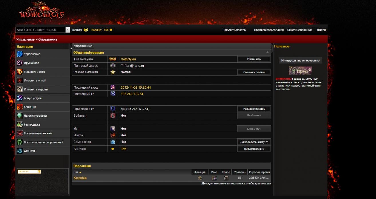This screenshot has width=376, height=199.
Task: Click the MMOTOP voting banner
Action: coord(300,70)
